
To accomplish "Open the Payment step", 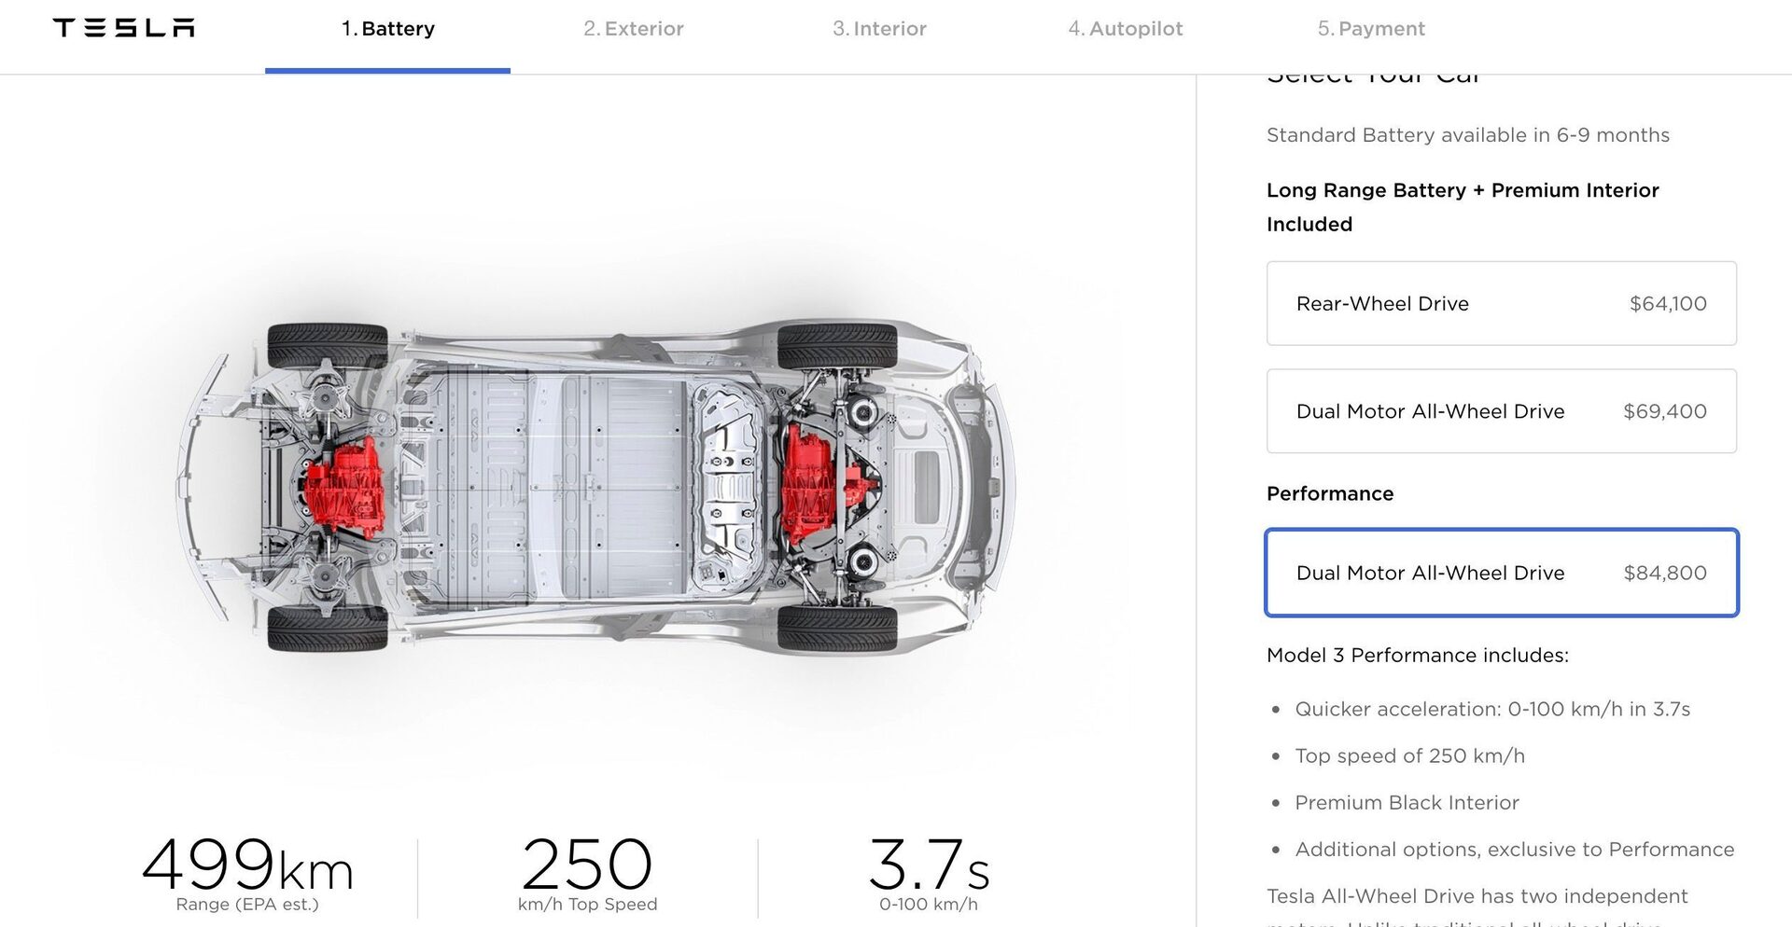I will click(1371, 28).
